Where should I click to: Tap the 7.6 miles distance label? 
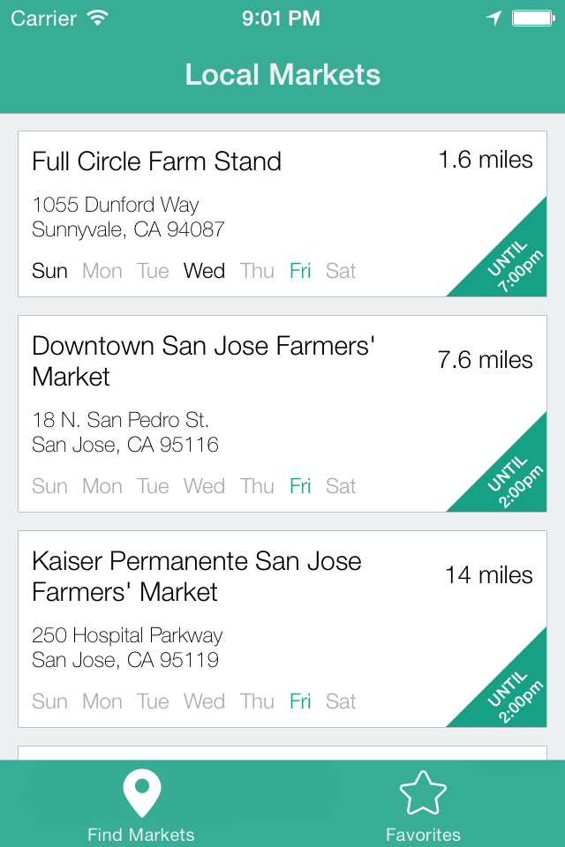[x=486, y=360]
